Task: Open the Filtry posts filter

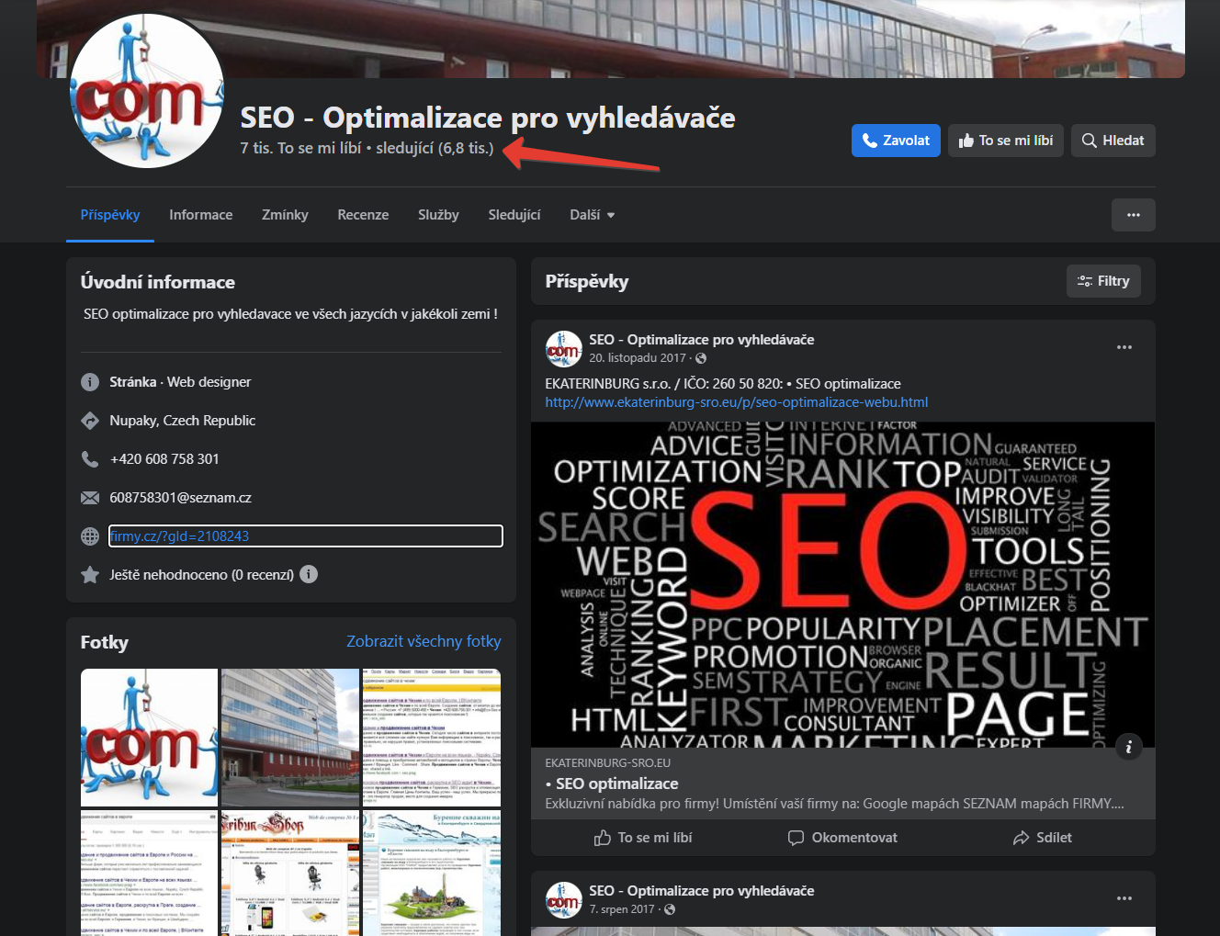Action: point(1103,281)
